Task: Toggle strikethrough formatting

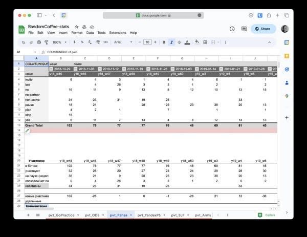Action: pos(179,42)
